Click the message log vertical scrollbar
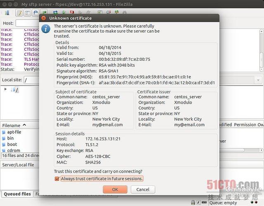The width and height of the screenshot is (264, 206). [262, 50]
